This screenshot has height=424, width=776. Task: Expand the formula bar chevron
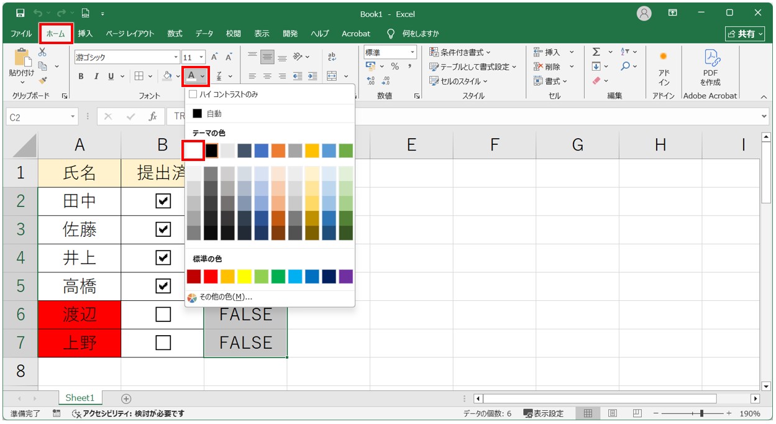764,116
